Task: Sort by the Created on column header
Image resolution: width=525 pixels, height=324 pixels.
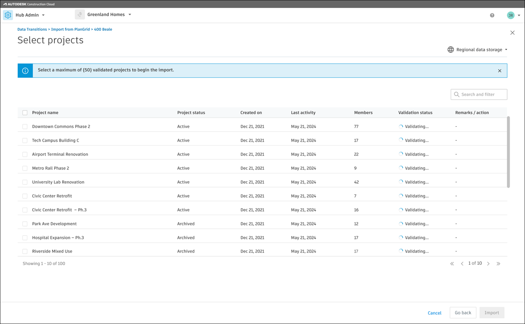Action: [251, 113]
